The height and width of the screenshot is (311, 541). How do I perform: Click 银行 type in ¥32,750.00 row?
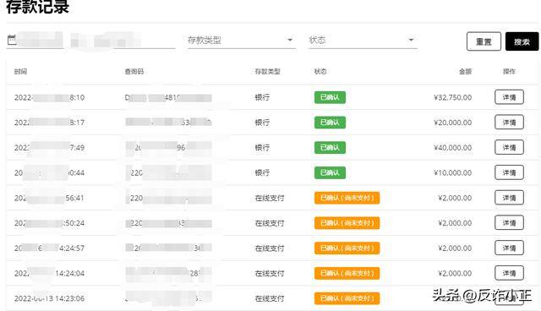(262, 97)
